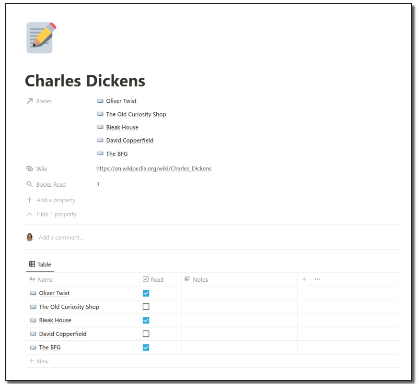The height and width of the screenshot is (384, 417).
Task: Click the book icon beside Oliver Twist row
Action: click(x=33, y=293)
